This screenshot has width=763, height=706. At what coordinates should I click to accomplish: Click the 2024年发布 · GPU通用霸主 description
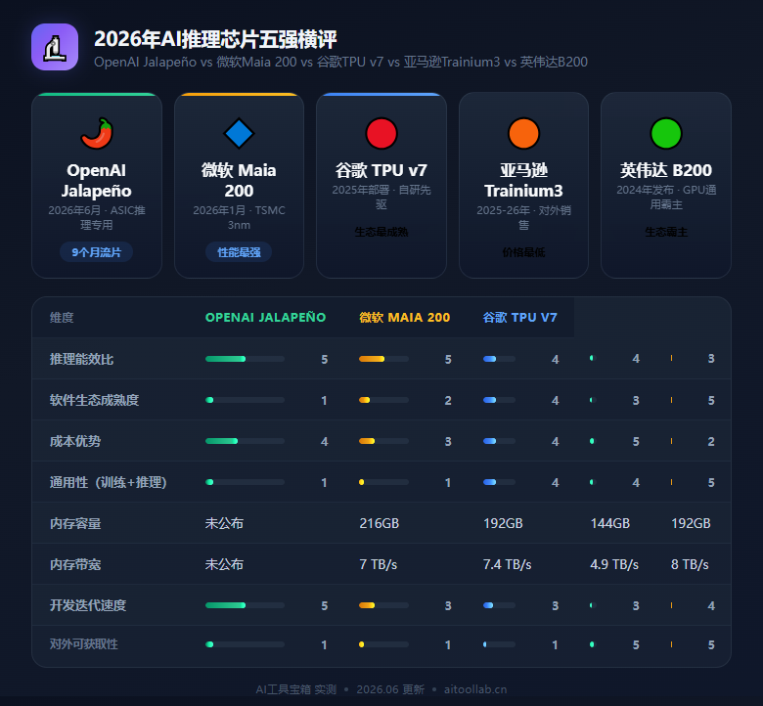coord(666,198)
